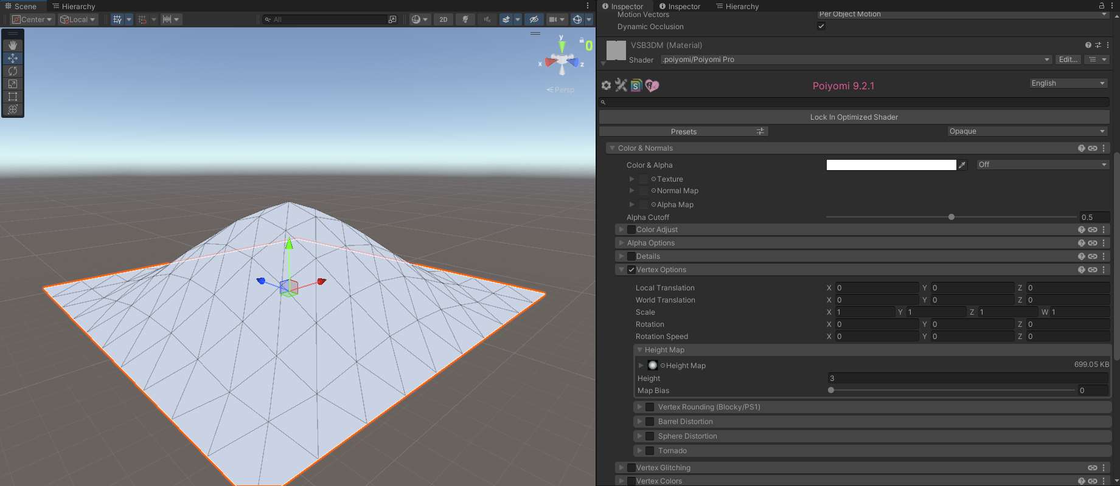This screenshot has height=486, width=1120.
Task: Adjust the Alpha Cutoff slider handle
Action: [x=951, y=217]
